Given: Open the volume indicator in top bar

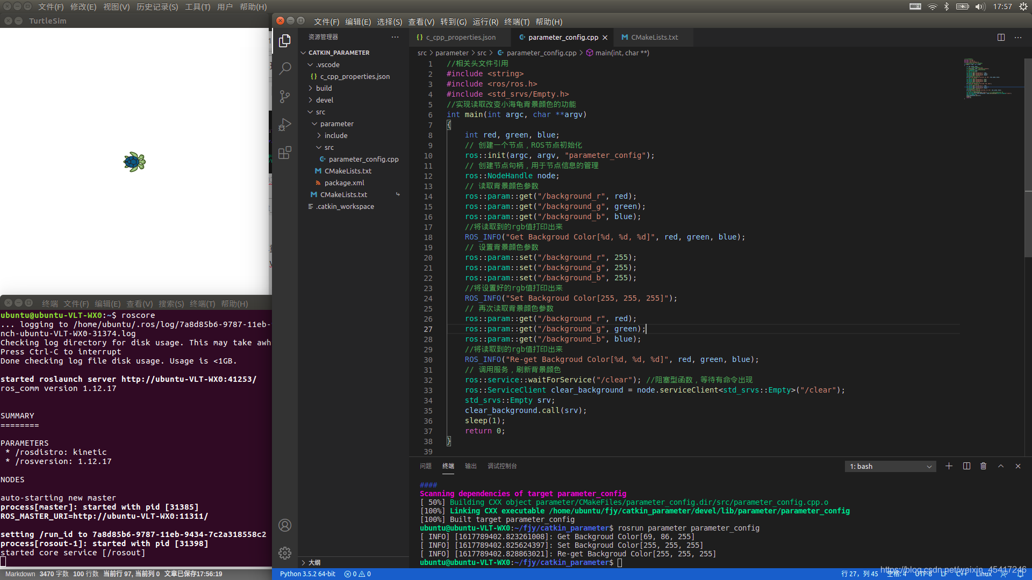Looking at the screenshot, I should (x=980, y=6).
